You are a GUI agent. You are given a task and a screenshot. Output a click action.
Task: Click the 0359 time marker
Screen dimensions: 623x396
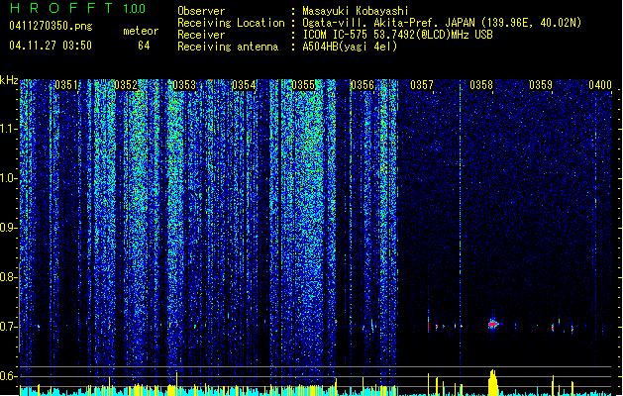pyautogui.click(x=541, y=85)
